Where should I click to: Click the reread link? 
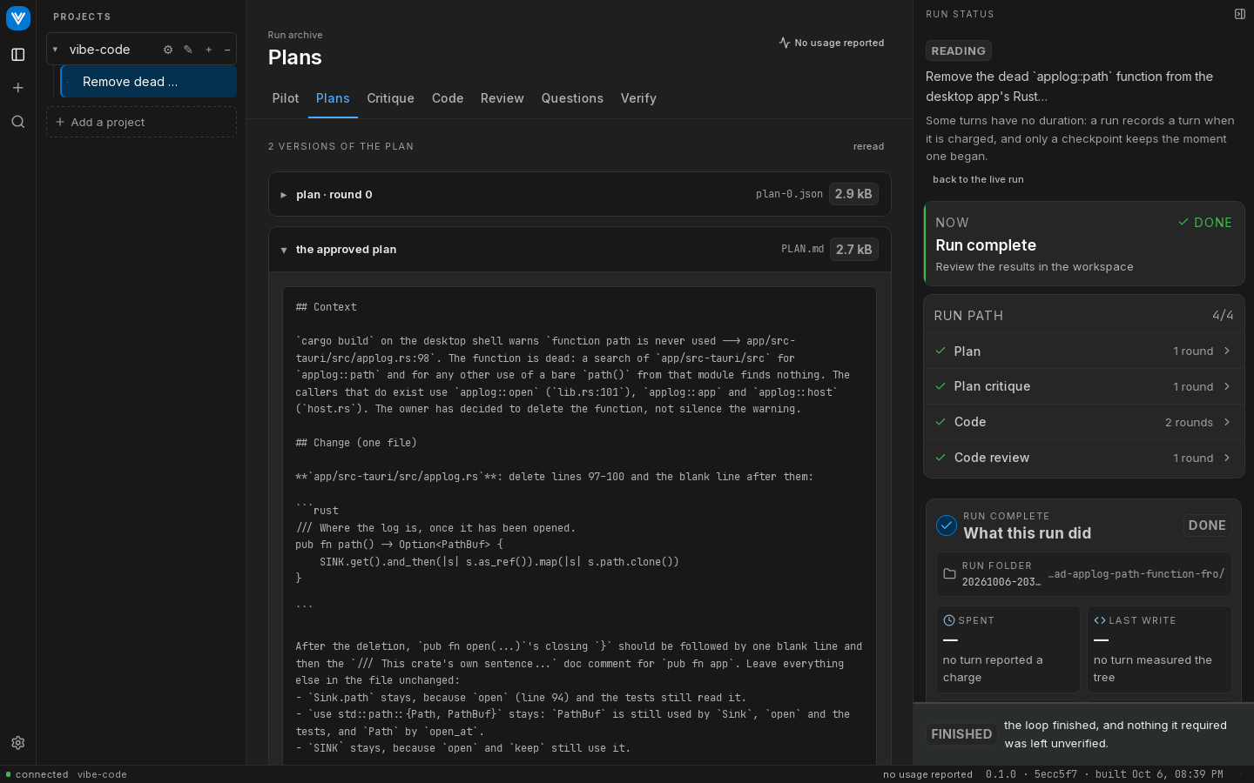tap(868, 146)
